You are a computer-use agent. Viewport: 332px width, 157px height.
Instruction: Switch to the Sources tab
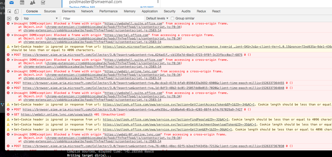(x=50, y=11)
